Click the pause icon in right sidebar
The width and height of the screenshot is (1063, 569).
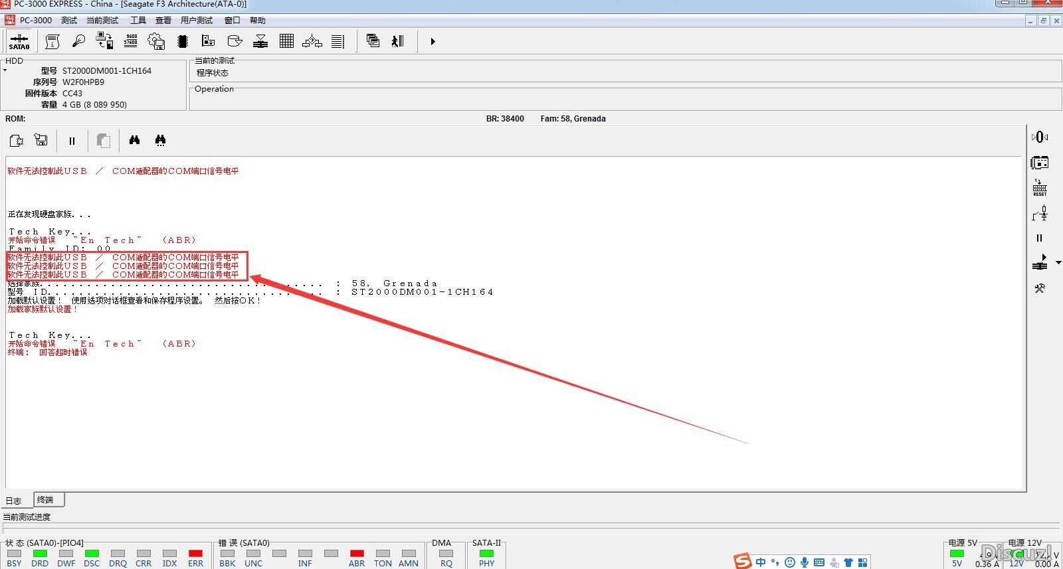[x=1040, y=238]
